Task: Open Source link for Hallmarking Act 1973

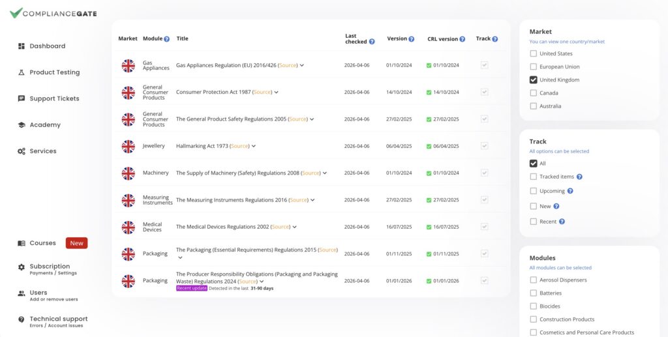Action: (x=239, y=147)
